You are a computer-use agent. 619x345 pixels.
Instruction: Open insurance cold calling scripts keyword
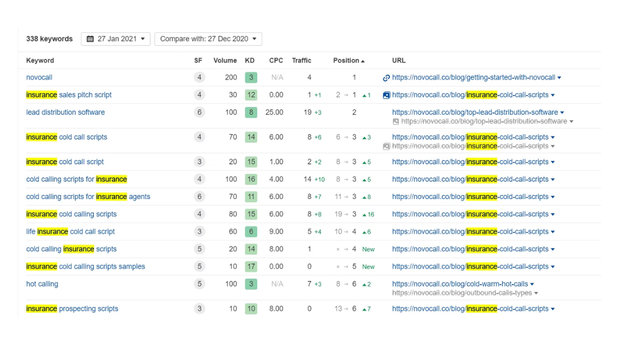click(71, 213)
